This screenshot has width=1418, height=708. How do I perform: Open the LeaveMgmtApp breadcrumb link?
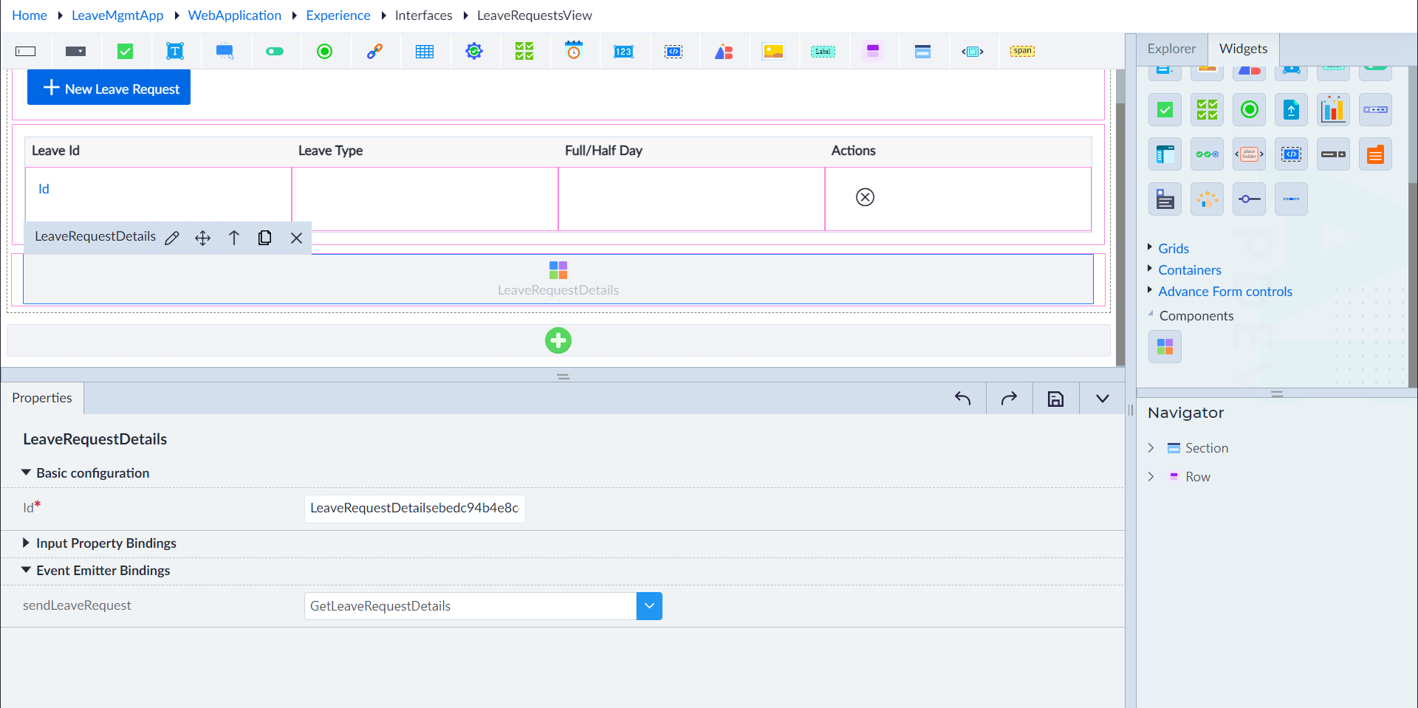pos(117,16)
